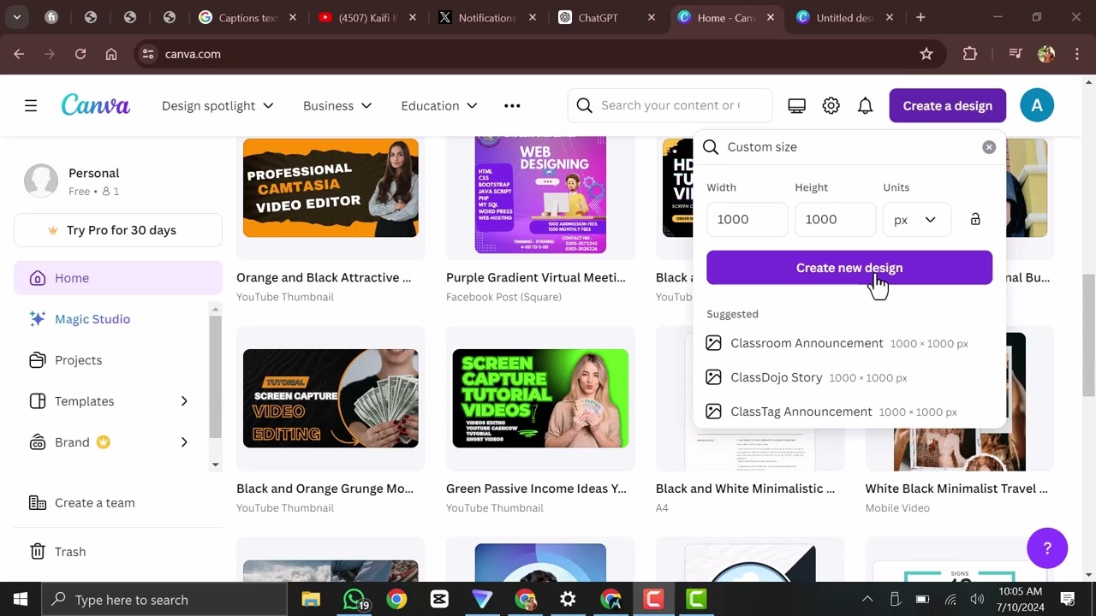Expand the Design spotlight dropdown
Viewport: 1096px width, 616px height.
217,106
